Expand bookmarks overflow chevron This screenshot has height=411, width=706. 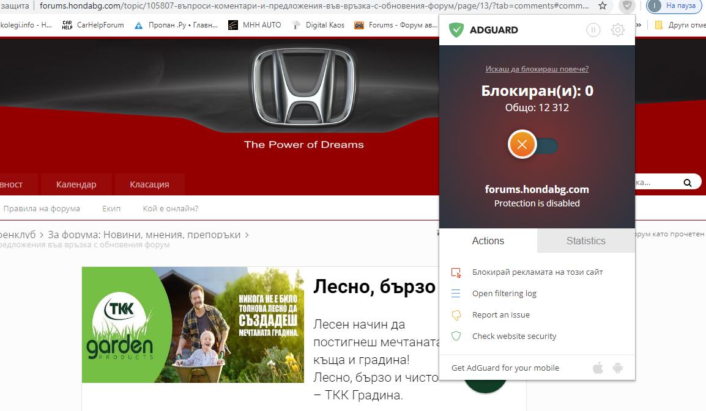tap(639, 25)
